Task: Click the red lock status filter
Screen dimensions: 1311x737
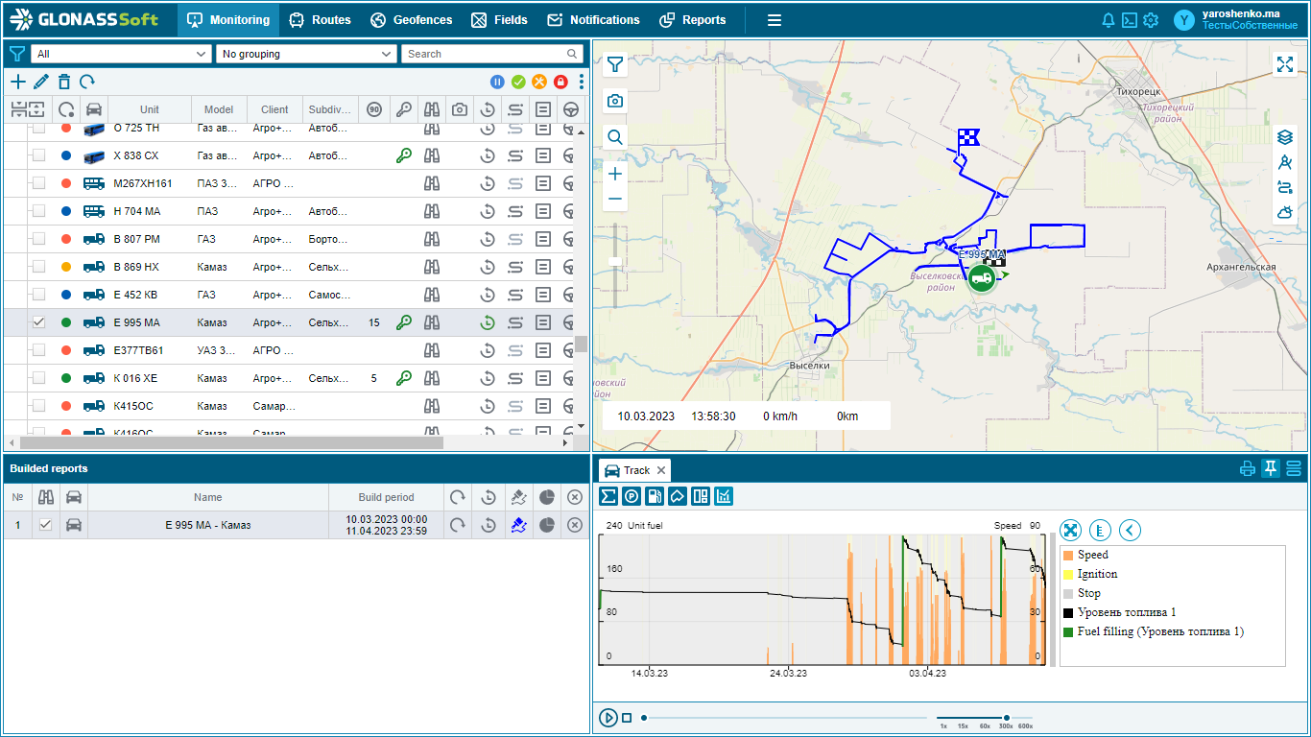Action: click(x=560, y=83)
